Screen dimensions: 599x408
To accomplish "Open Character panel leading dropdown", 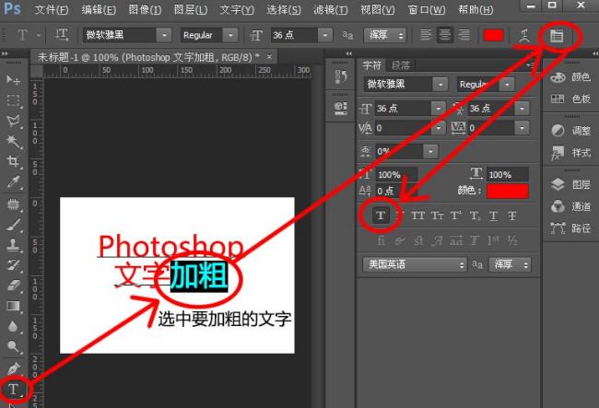I will coord(522,109).
